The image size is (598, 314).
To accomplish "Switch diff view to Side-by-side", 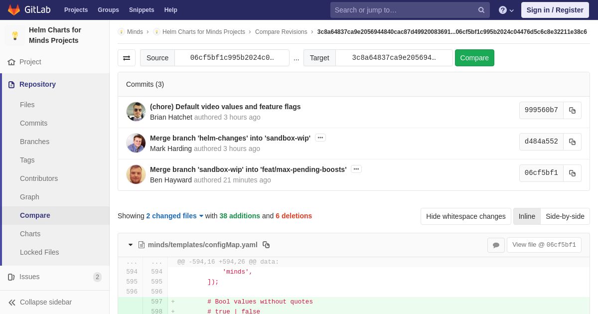I will 565,216.
